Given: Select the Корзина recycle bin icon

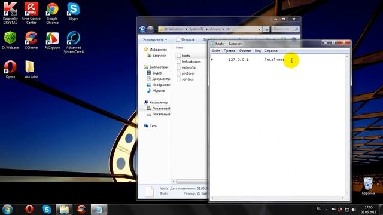Looking at the screenshot, I should (368, 186).
